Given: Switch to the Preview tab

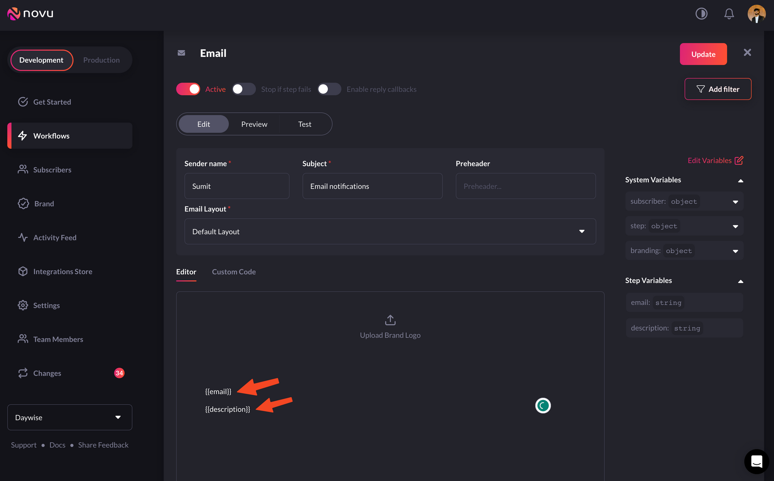Looking at the screenshot, I should tap(254, 124).
